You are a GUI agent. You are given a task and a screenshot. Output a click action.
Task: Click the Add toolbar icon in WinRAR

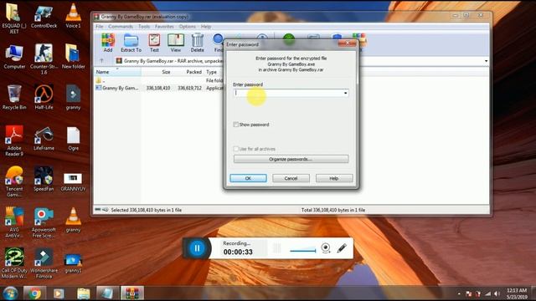(108, 43)
